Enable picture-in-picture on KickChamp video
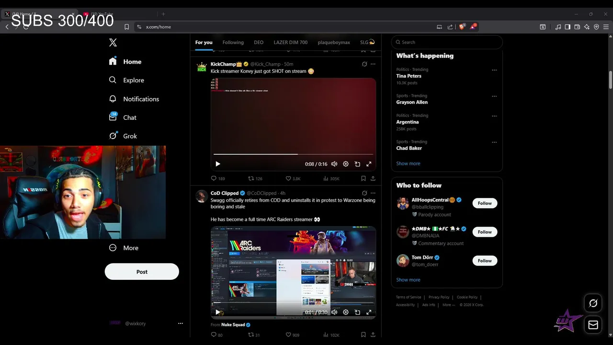The height and width of the screenshot is (345, 613). 357,164
